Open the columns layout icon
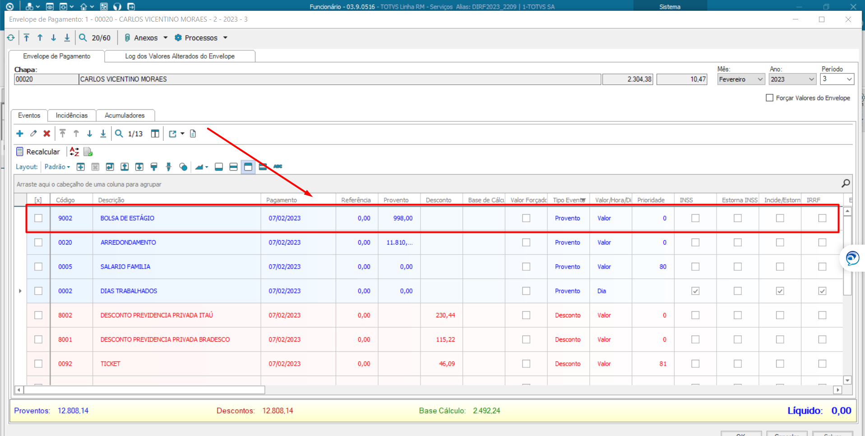865x436 pixels. coord(155,134)
